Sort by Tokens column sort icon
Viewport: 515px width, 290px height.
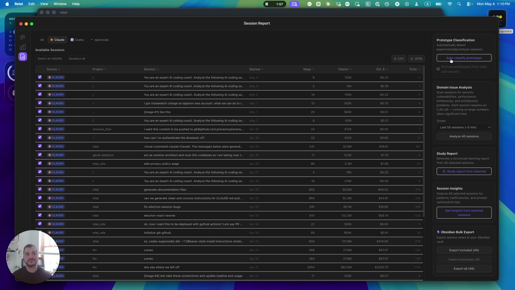[x=350, y=69]
